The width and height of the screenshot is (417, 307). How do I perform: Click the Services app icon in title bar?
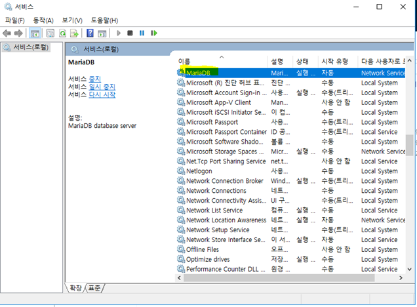(8, 7)
